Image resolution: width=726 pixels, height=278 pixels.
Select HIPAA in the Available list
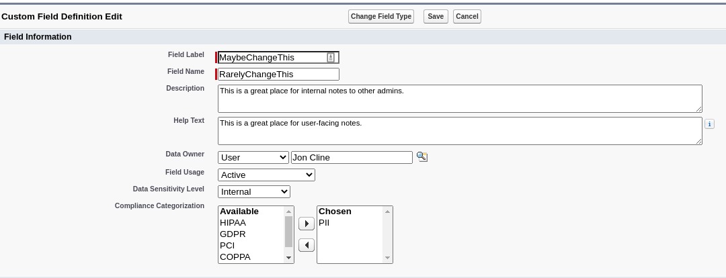click(233, 223)
